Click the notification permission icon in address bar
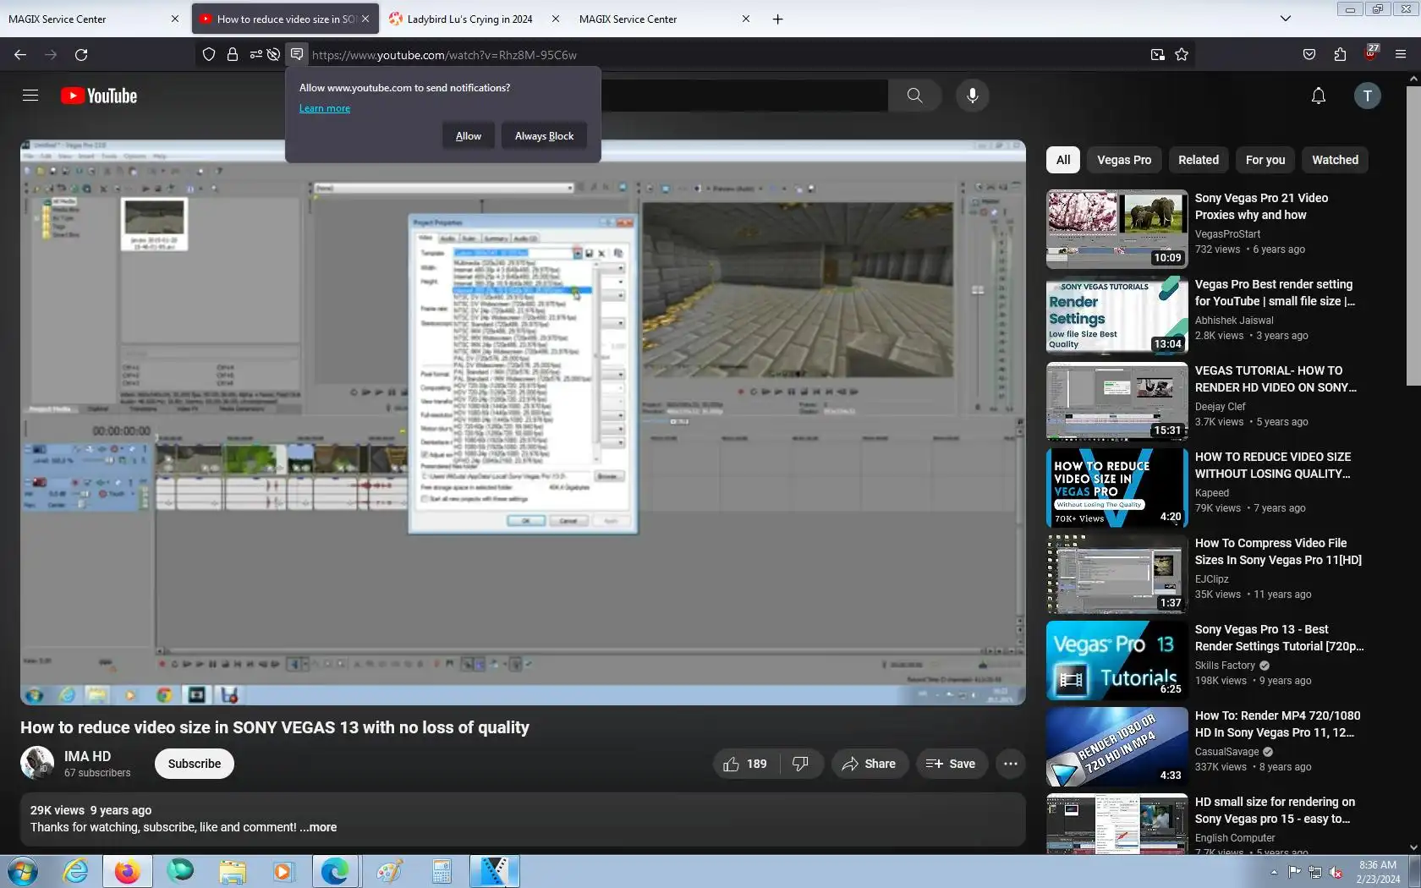Viewport: 1421px width, 888px height. 297,55
